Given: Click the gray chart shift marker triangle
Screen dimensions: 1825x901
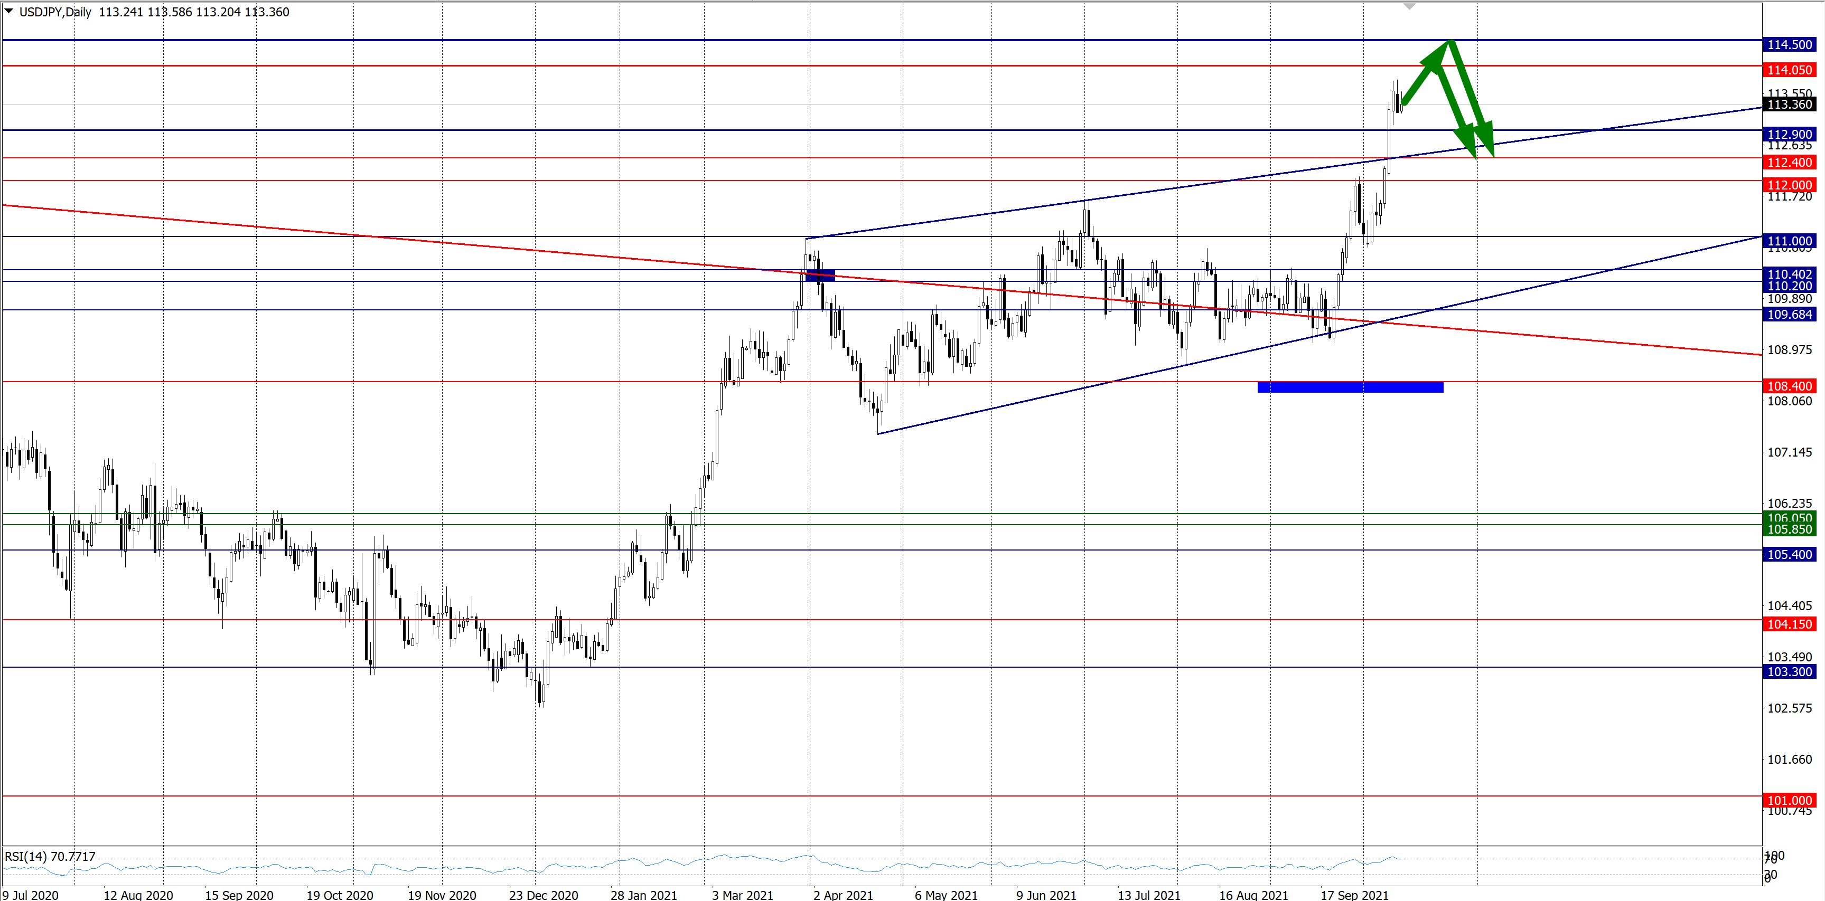Looking at the screenshot, I should [1409, 6].
